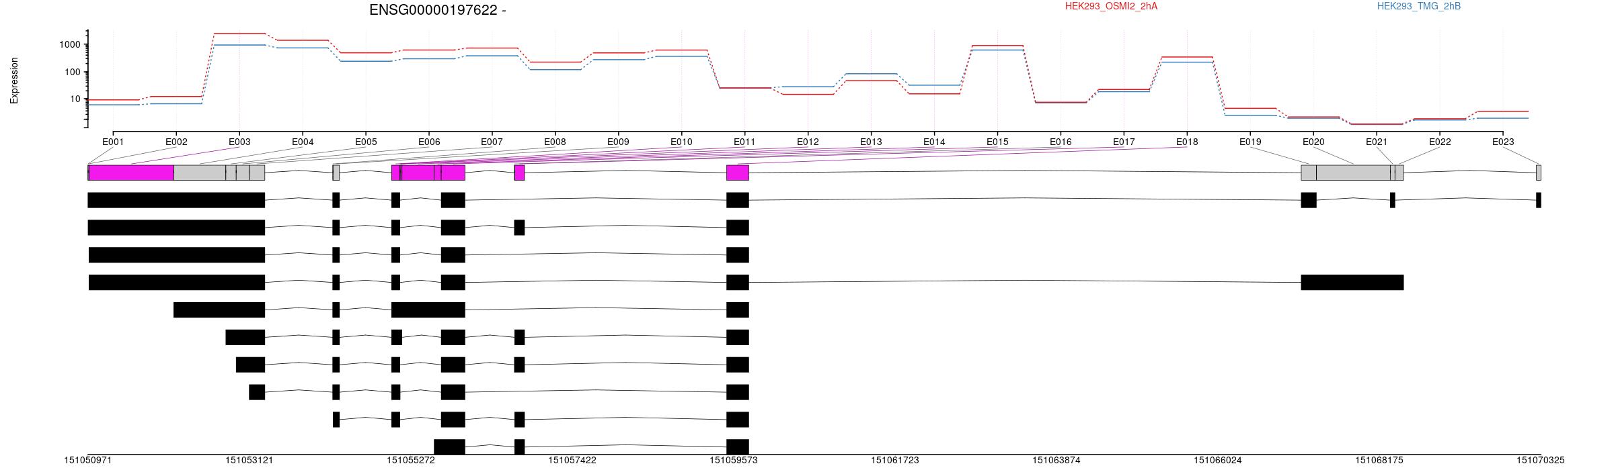The height and width of the screenshot is (470, 1614).
Task: Click the red expression segment above E015
Action: tap(997, 46)
